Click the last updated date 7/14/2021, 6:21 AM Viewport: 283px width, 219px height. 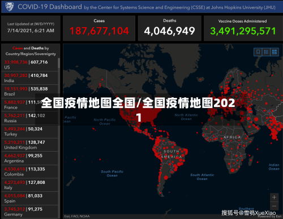coord(31,31)
